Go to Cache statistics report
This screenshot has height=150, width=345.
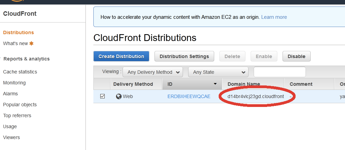[x=20, y=72]
